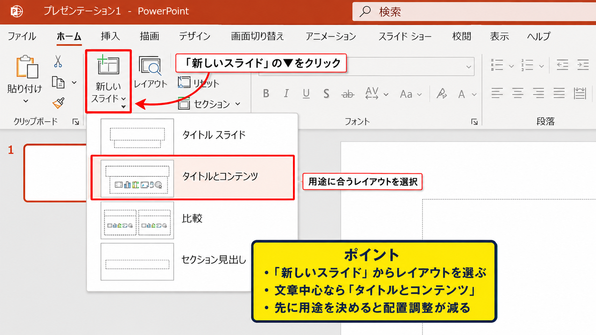Toggle Bold formatting

click(x=266, y=94)
